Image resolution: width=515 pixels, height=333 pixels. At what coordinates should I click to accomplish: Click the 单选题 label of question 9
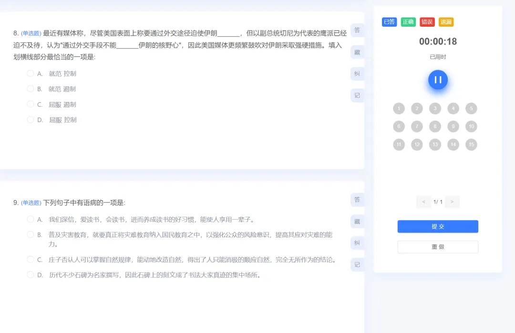[x=31, y=203]
